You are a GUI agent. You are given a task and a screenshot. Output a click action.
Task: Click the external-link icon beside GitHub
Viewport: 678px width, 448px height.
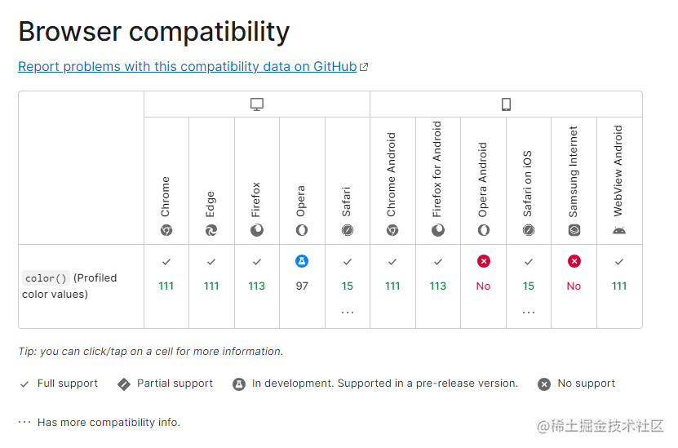pyautogui.click(x=364, y=68)
